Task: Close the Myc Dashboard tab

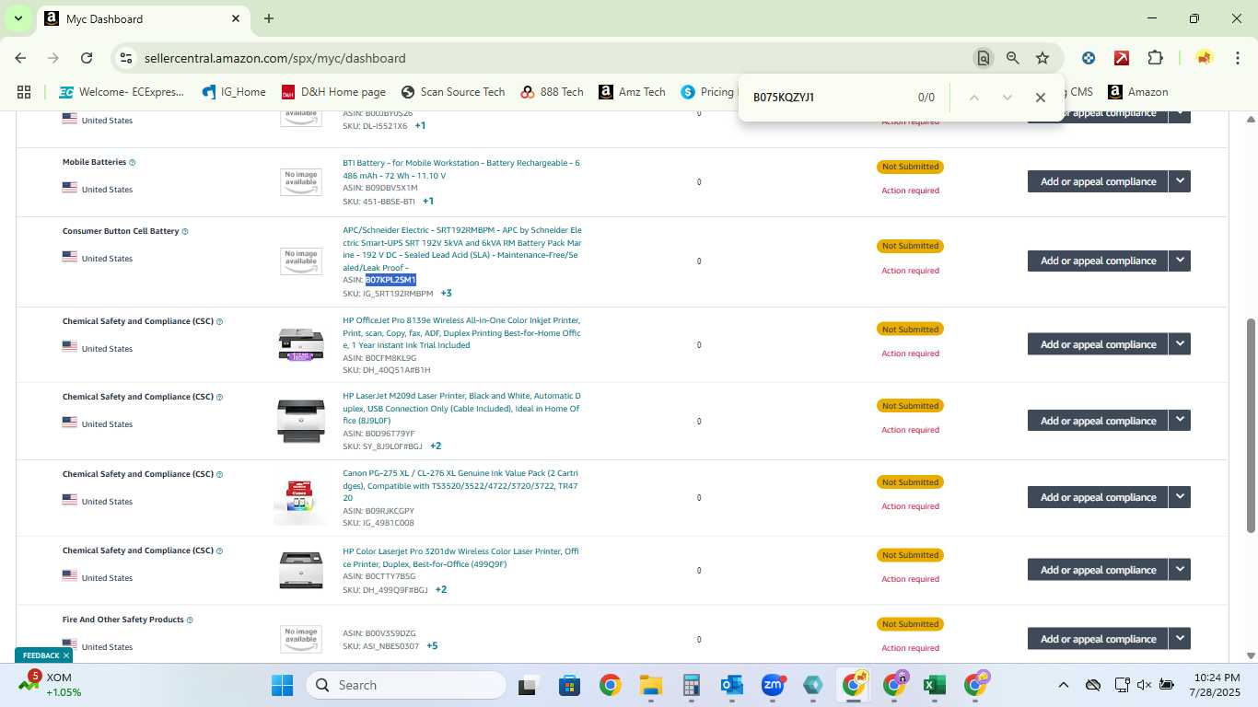Action: coord(236,18)
